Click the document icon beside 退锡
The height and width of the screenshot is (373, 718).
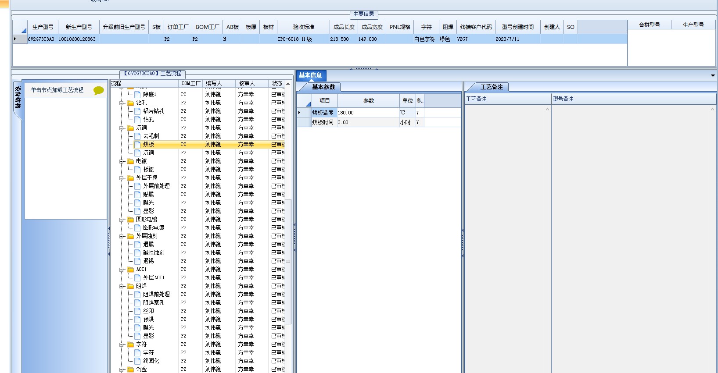coord(137,261)
